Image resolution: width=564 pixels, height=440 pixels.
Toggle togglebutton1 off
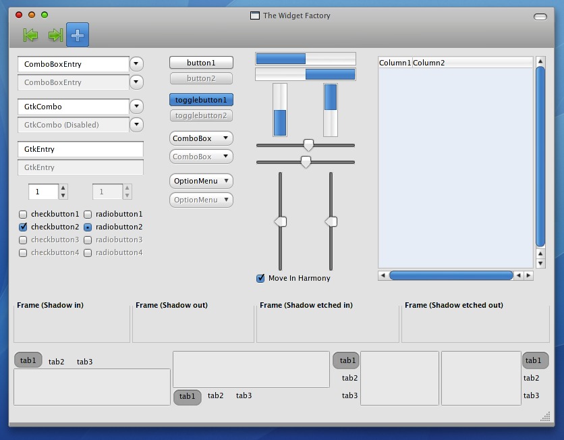[x=201, y=100]
